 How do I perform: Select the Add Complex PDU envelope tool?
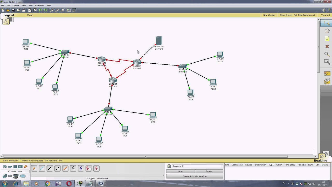[x=327, y=82]
